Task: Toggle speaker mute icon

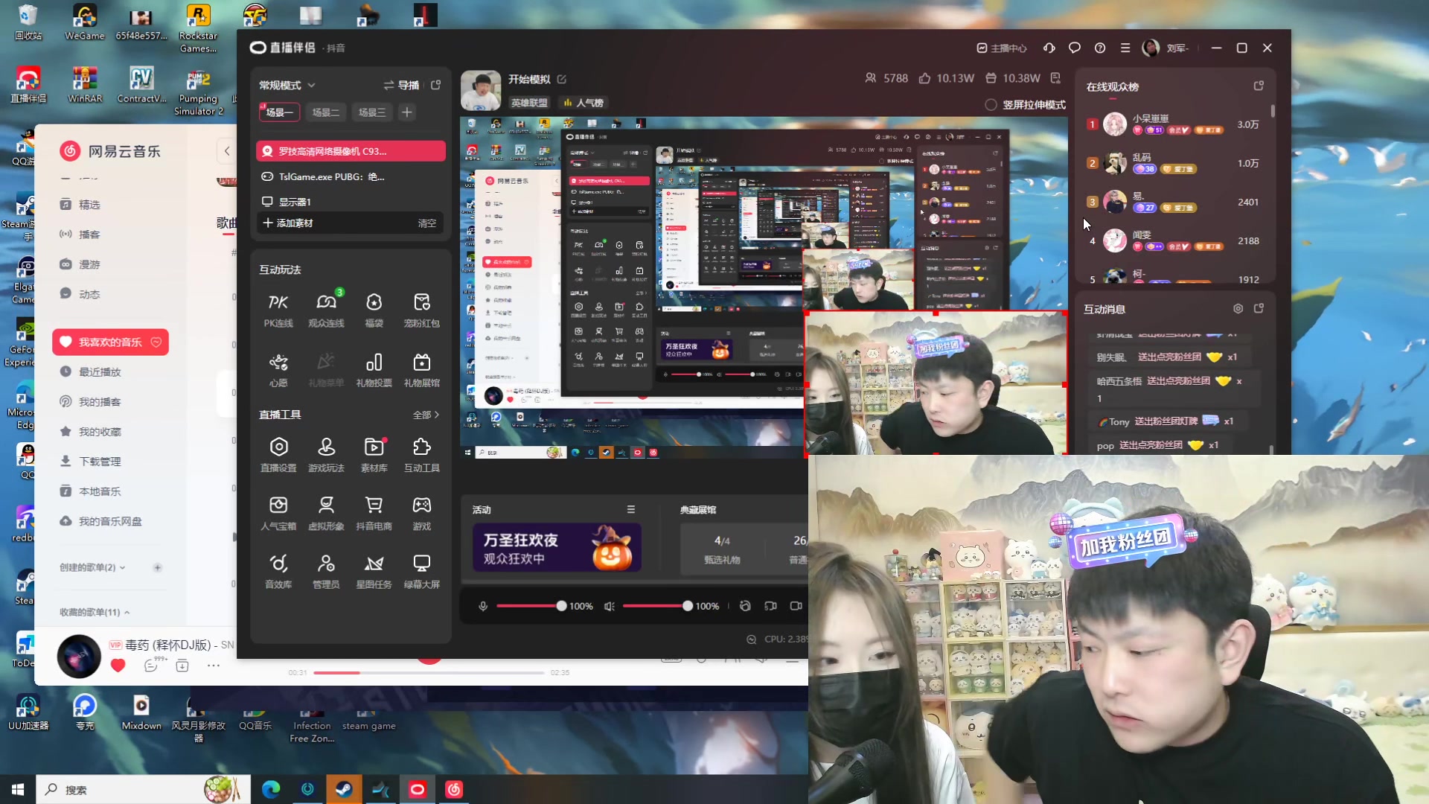Action: (x=610, y=606)
